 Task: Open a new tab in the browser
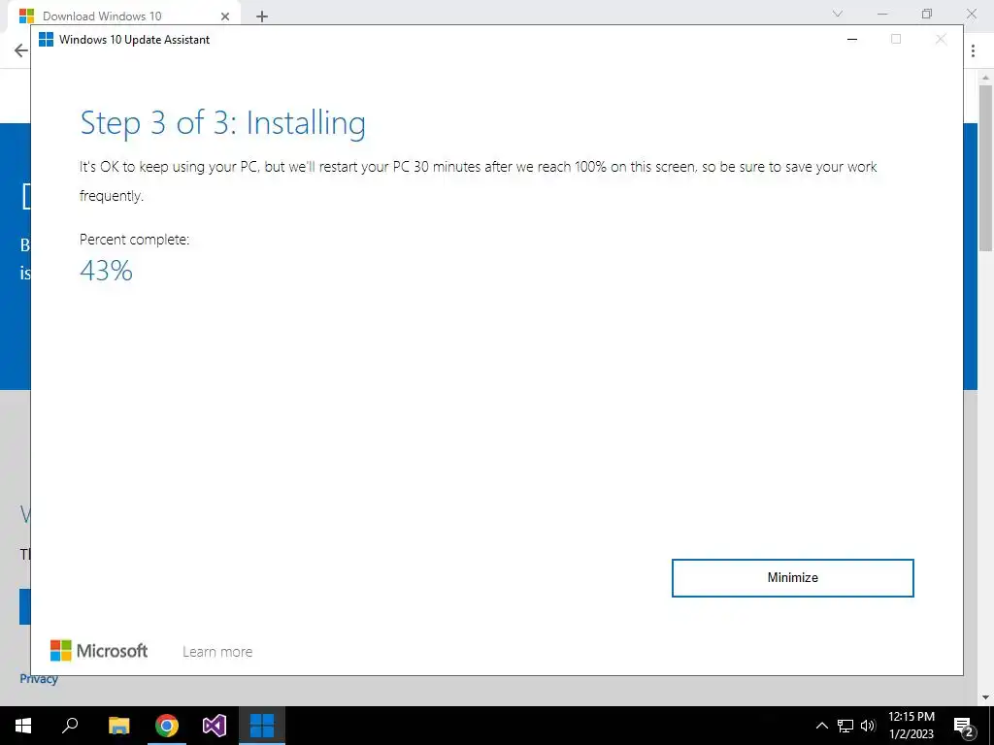[x=262, y=16]
